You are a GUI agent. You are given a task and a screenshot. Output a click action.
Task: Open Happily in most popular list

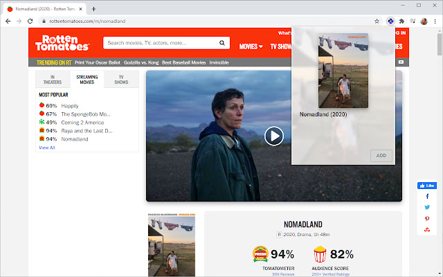click(70, 106)
